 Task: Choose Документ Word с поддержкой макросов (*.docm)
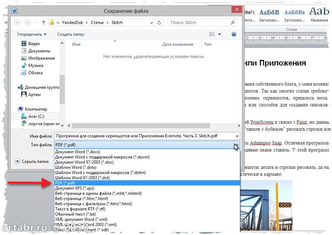[147, 157]
